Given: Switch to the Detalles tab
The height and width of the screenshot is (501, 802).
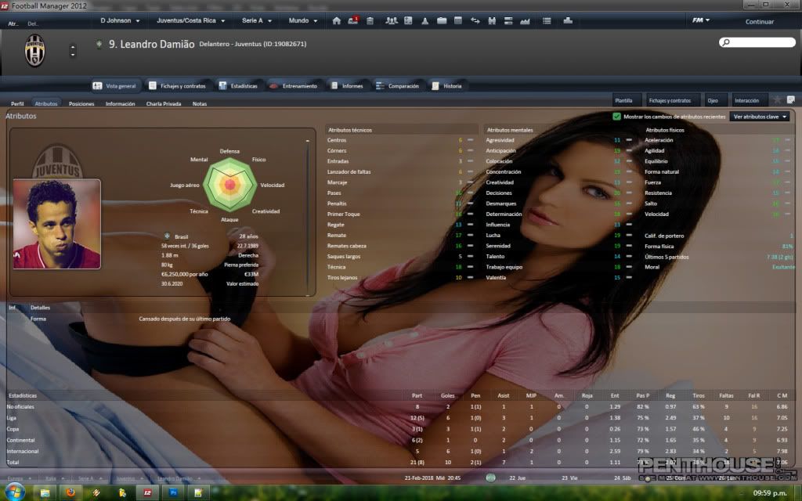Looking at the screenshot, I should pyautogui.click(x=40, y=308).
